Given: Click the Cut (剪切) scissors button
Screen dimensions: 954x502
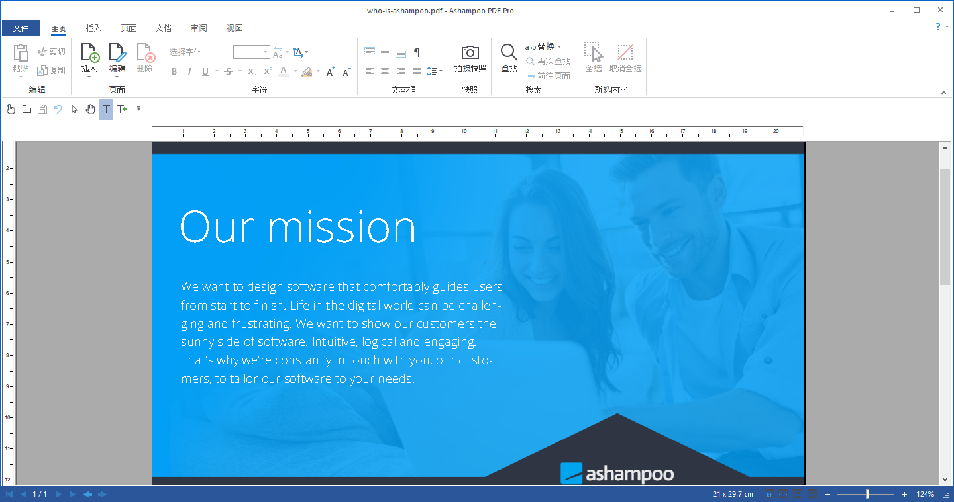Looking at the screenshot, I should point(51,52).
